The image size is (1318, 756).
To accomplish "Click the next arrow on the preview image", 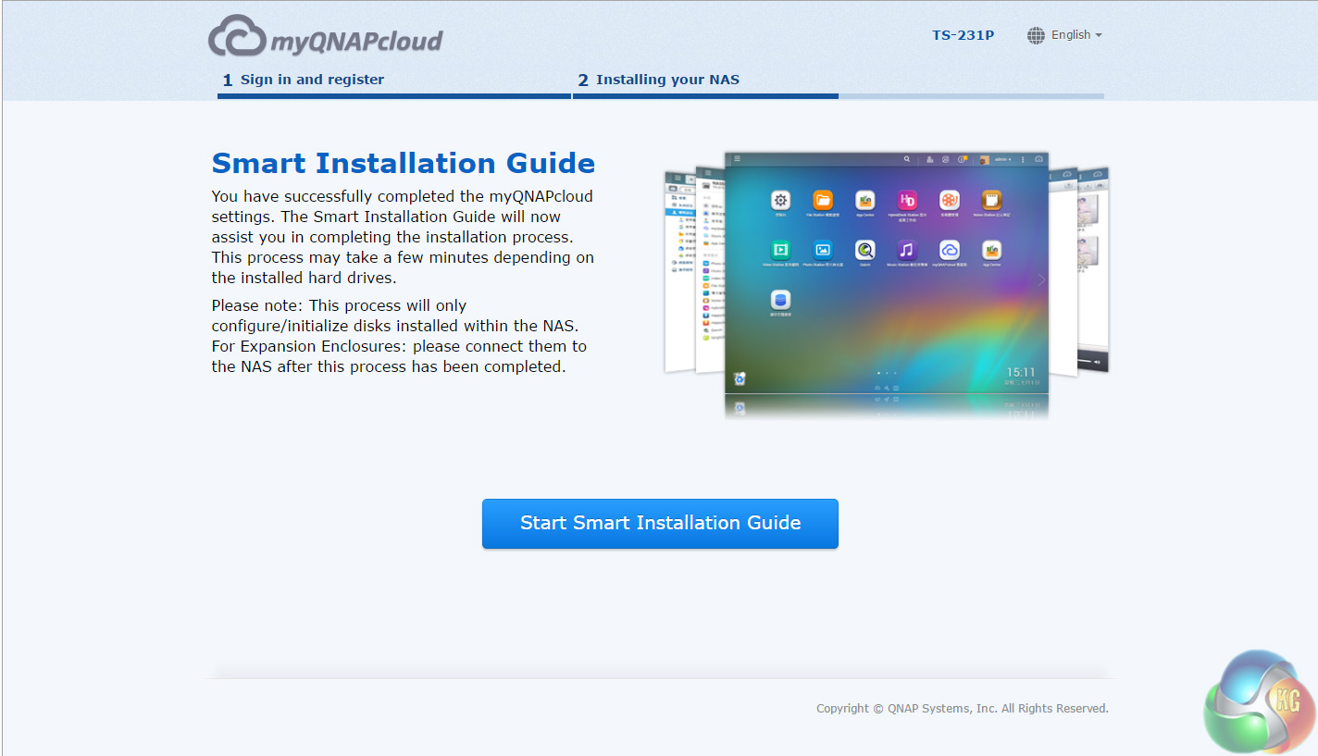I will [1041, 279].
